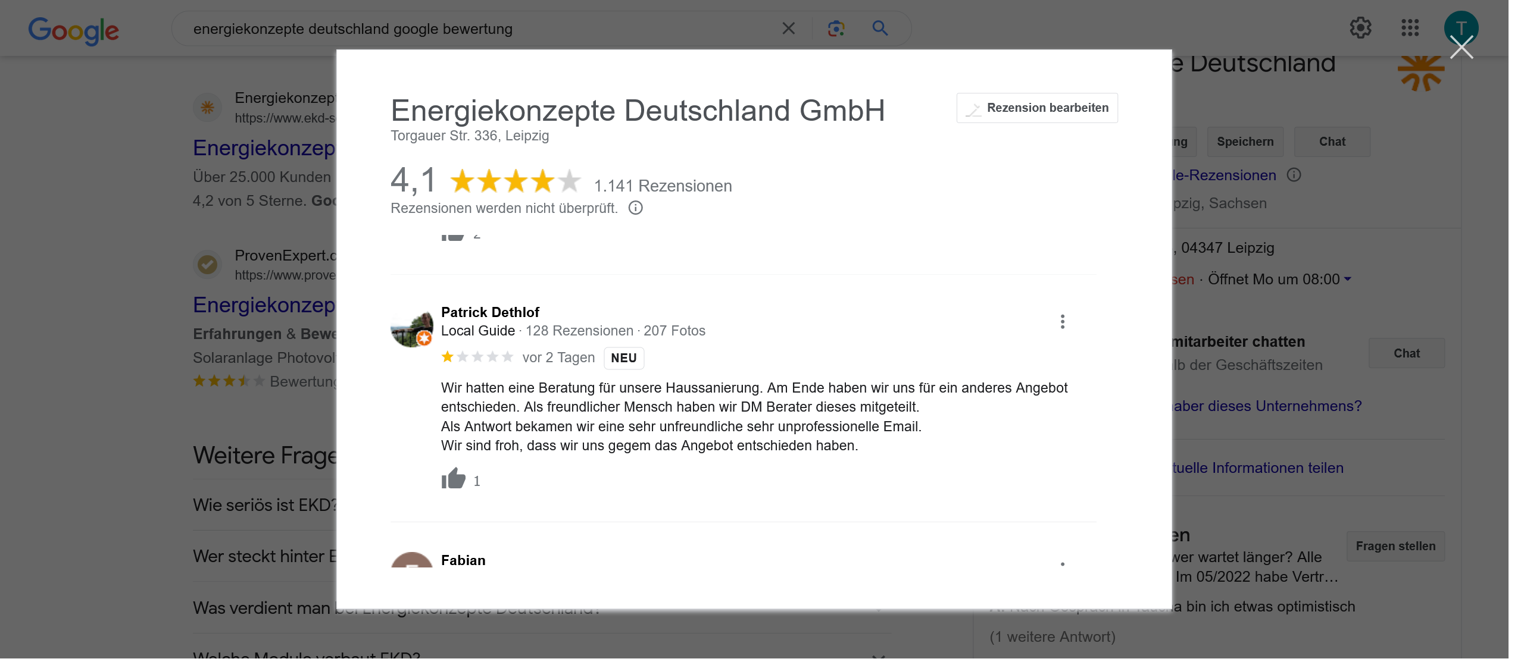1524x665 pixels.
Task: Start a Google Lens image search
Action: [x=836, y=29]
